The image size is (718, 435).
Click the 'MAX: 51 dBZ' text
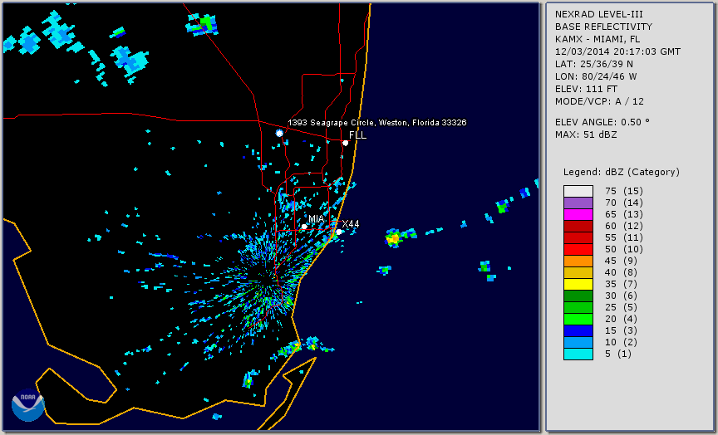click(x=586, y=134)
